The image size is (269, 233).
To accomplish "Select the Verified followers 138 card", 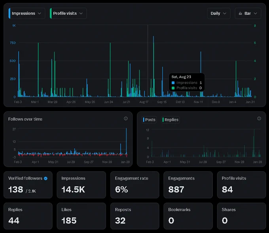I will click(x=28, y=185).
